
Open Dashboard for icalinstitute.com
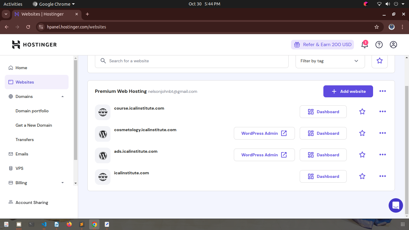point(323,176)
